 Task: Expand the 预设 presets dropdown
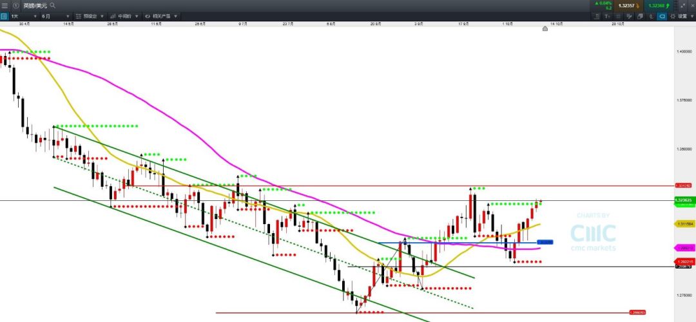(x=89, y=16)
